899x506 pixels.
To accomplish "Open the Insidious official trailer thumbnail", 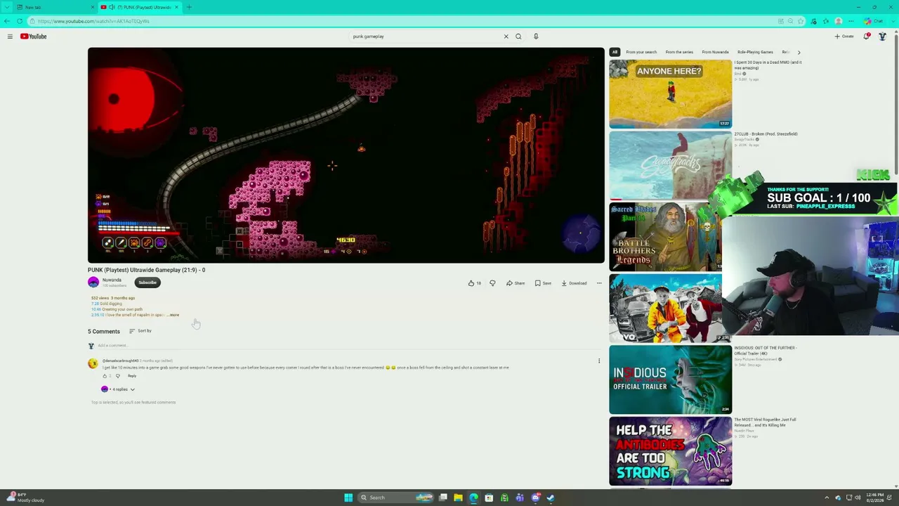I will pyautogui.click(x=670, y=379).
